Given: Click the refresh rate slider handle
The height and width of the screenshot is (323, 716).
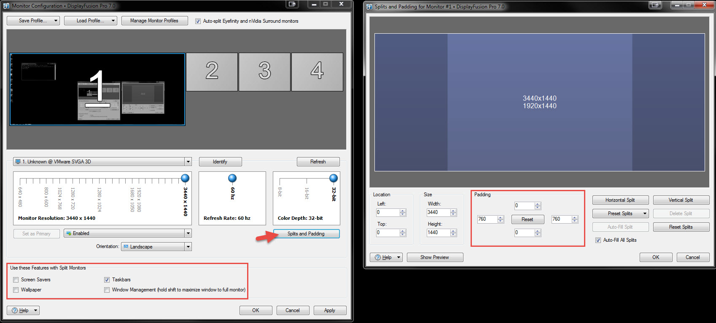Looking at the screenshot, I should coord(232,178).
